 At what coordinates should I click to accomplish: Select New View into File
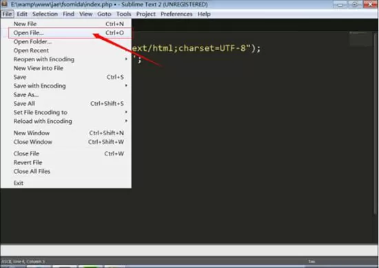pyautogui.click(x=66, y=68)
